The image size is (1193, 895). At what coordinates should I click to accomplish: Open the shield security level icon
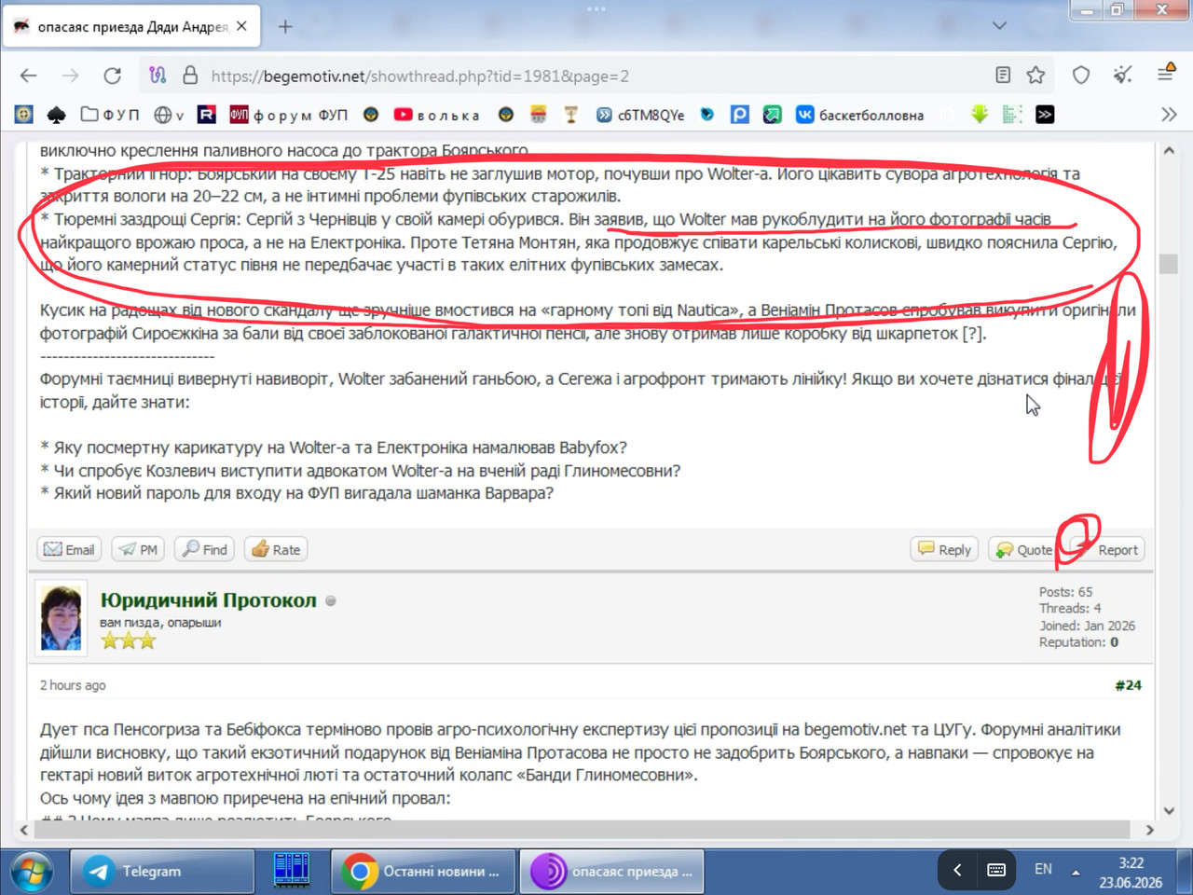[1081, 76]
